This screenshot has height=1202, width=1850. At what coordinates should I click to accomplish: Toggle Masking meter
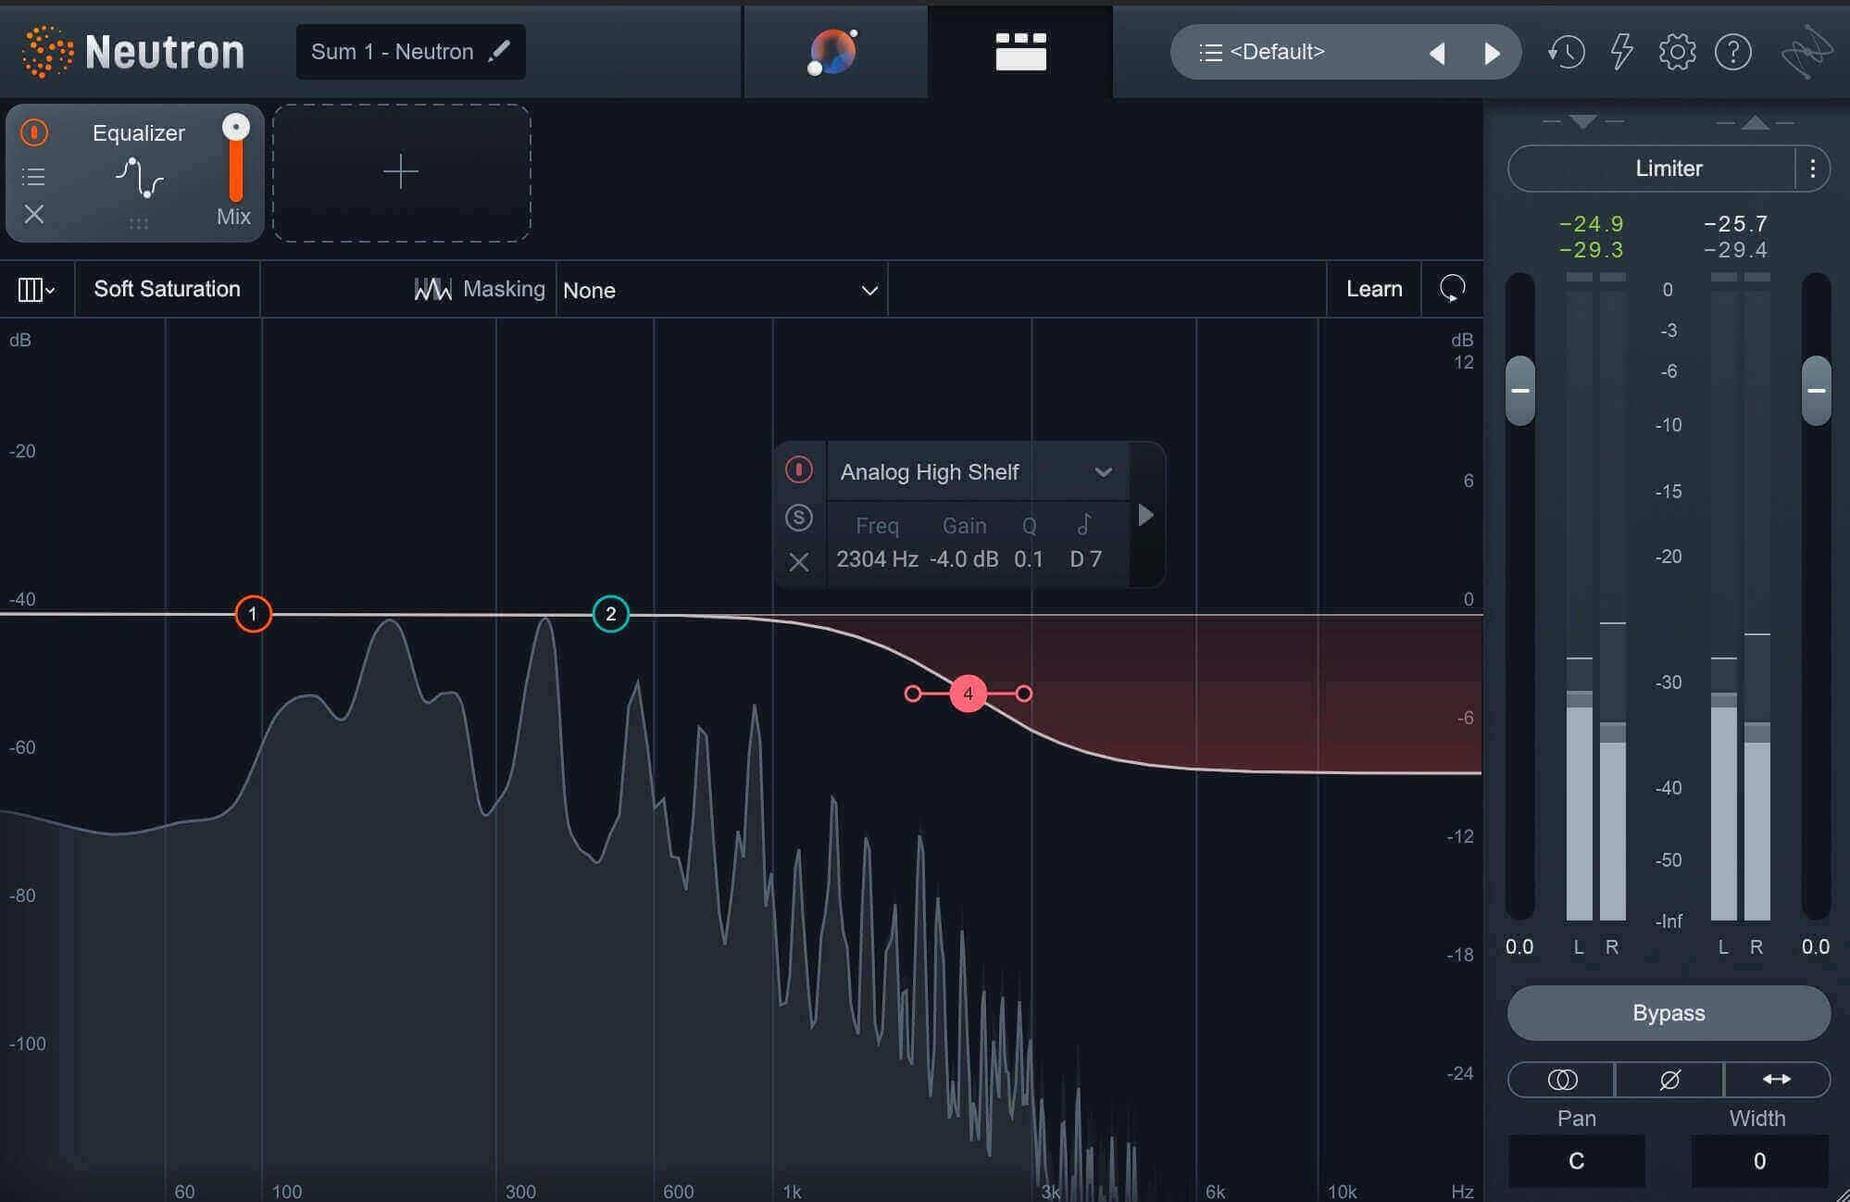[x=480, y=289]
